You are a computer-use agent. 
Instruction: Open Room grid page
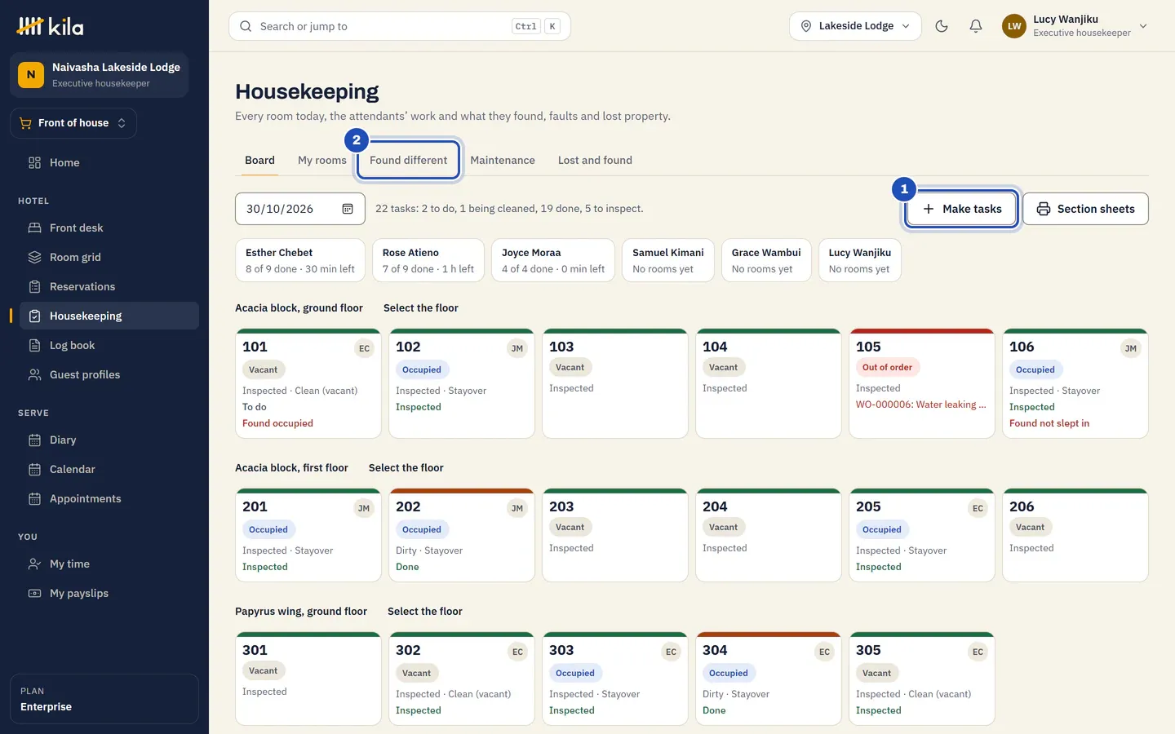[109, 257]
